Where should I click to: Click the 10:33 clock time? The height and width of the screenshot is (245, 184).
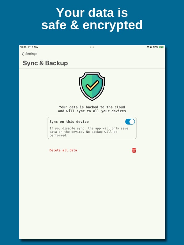pyautogui.click(x=23, y=47)
